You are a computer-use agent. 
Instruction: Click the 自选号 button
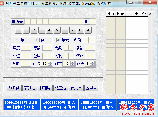(17, 22)
